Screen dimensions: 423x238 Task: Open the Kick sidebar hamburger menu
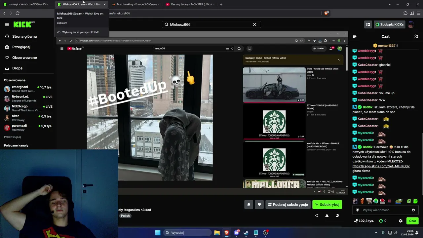click(x=7, y=24)
